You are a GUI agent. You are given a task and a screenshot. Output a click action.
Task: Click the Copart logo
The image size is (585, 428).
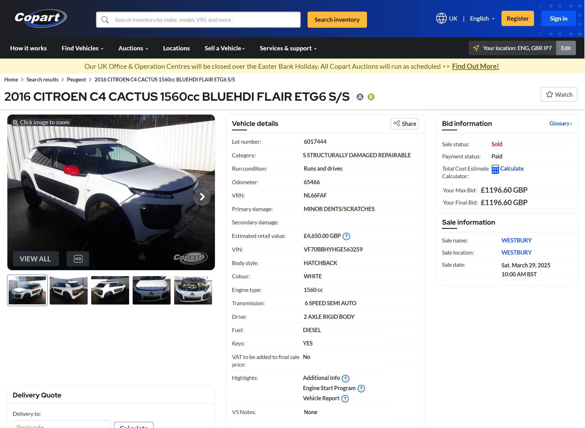tap(41, 18)
